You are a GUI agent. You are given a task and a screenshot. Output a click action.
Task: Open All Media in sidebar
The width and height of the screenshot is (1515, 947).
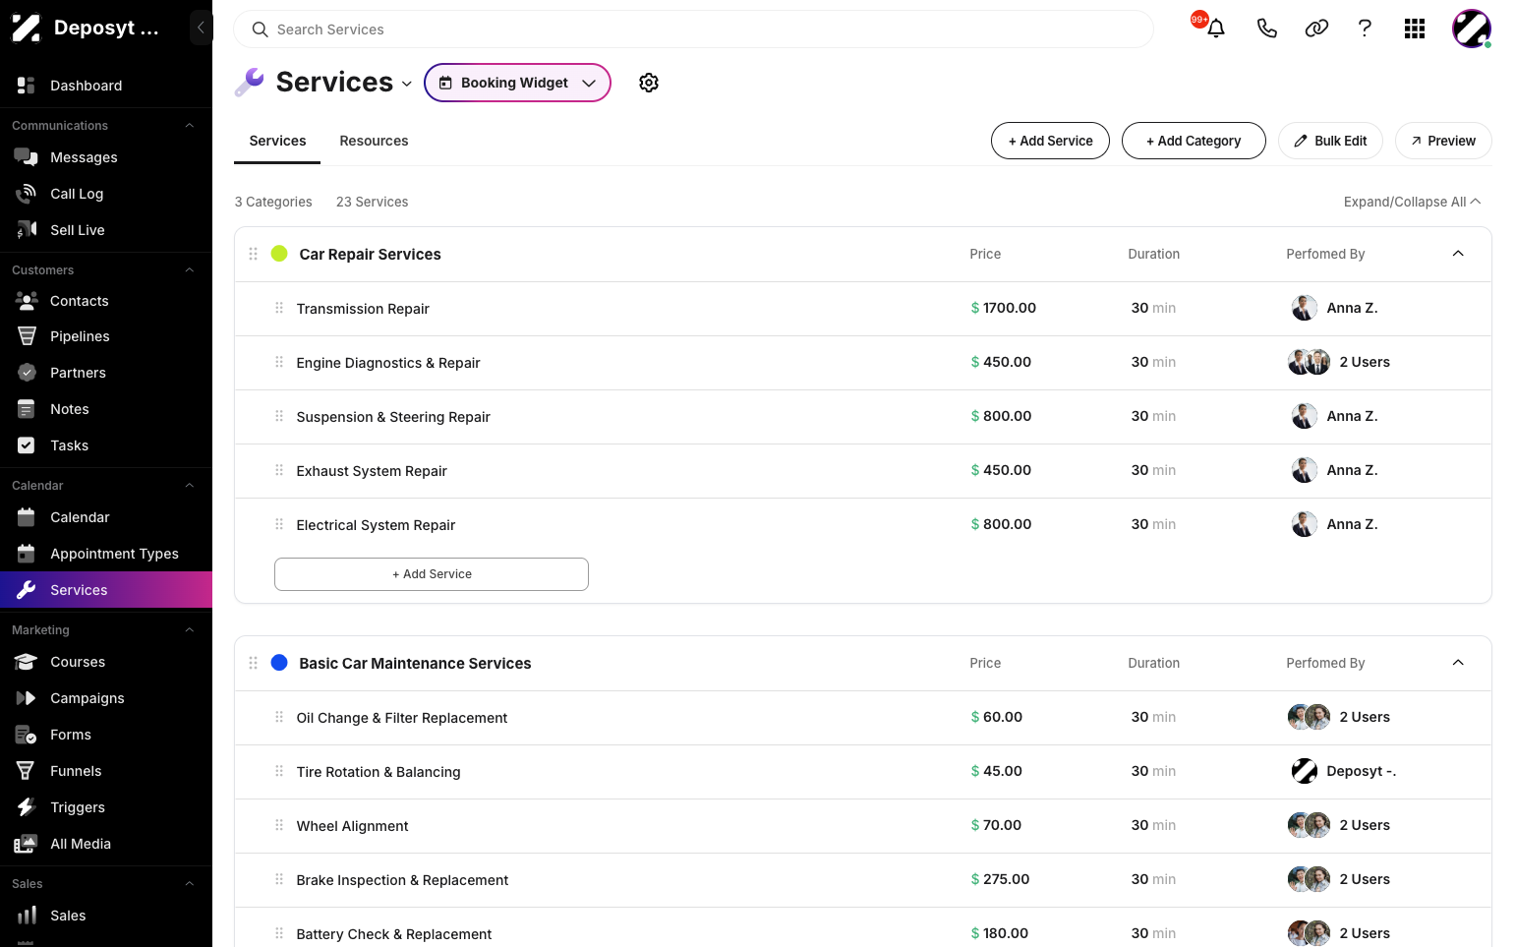point(106,844)
